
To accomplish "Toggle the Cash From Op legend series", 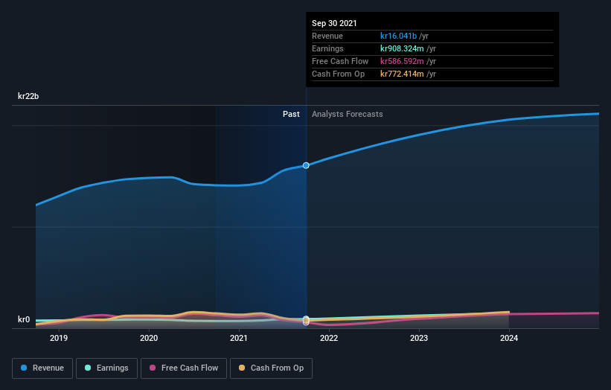I will coord(271,368).
